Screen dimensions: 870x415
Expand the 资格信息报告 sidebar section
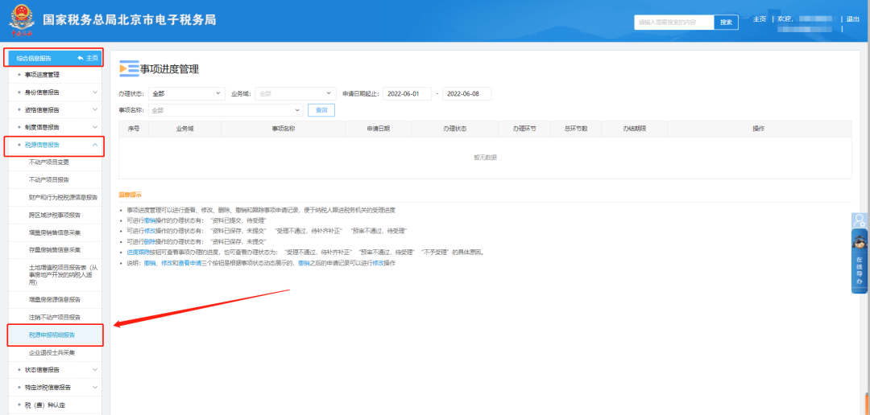click(x=95, y=110)
